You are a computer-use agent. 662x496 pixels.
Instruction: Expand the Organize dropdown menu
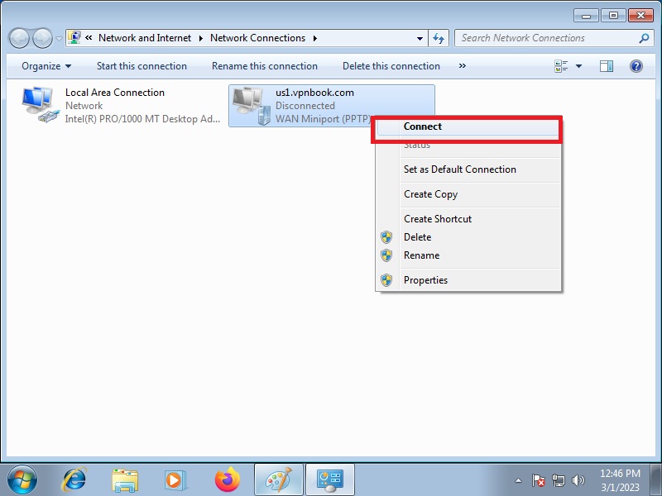(46, 66)
